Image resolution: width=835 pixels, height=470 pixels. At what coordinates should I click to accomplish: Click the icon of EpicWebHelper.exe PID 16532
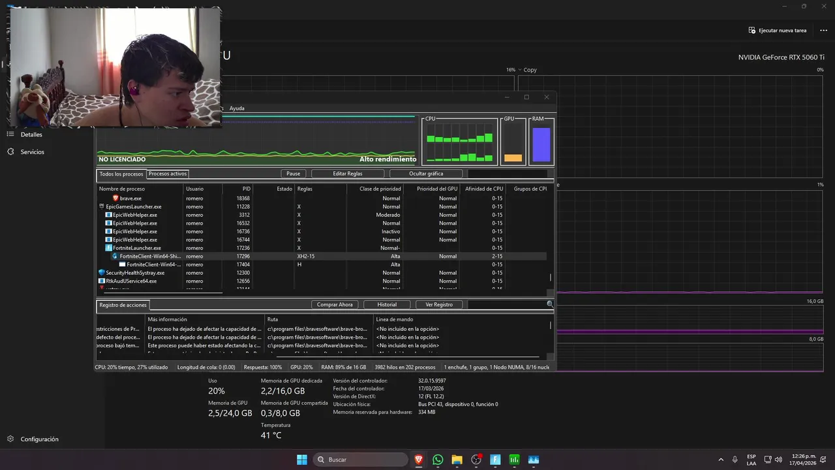[108, 223]
